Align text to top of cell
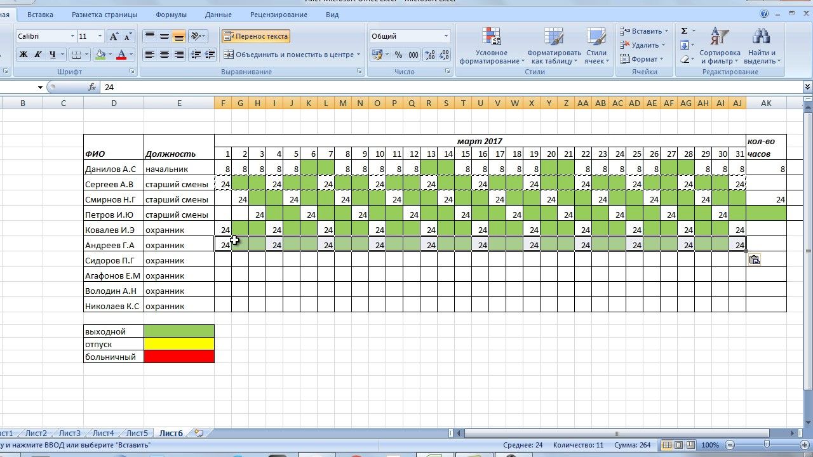The width and height of the screenshot is (813, 457). coord(150,36)
